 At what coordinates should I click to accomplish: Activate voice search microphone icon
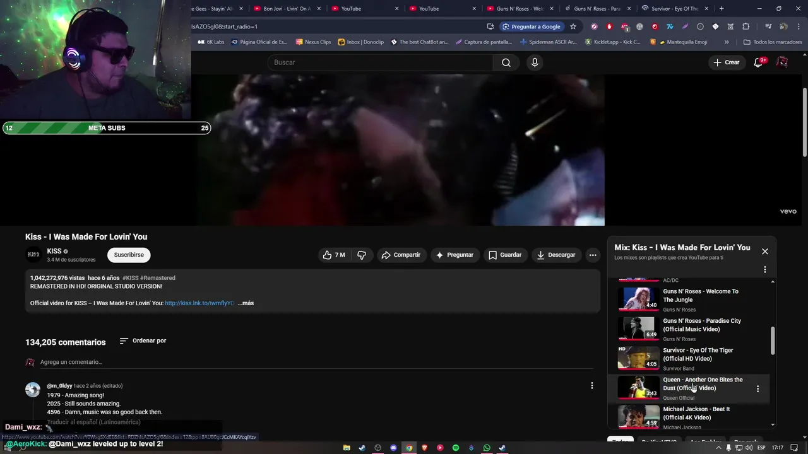coord(535,62)
